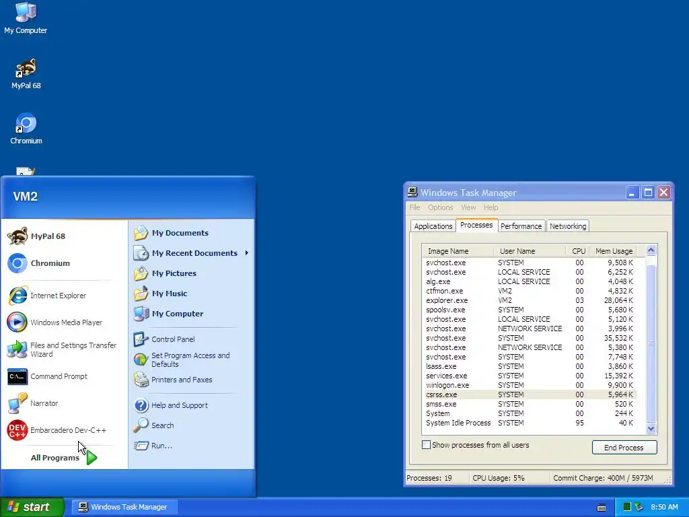Click the on-screen keyboard taskbar icon
This screenshot has height=517, width=689.
(602, 508)
